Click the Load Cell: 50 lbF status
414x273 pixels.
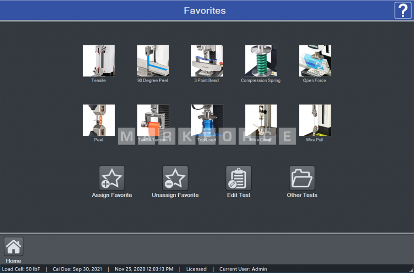coord(21,269)
